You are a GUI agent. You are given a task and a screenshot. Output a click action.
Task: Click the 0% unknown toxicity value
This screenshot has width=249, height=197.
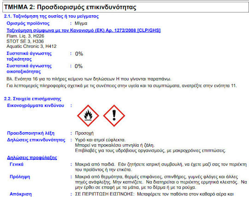coord(79,54)
